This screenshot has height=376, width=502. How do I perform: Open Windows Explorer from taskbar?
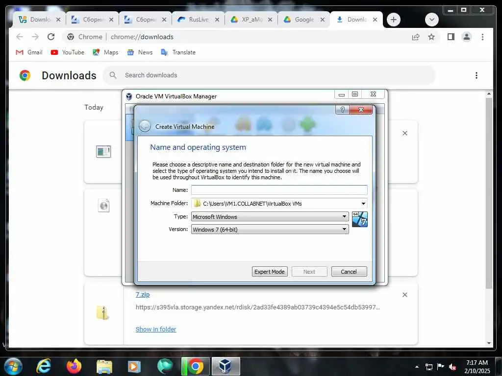(104, 366)
